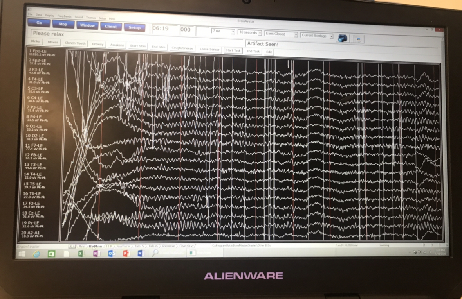
Task: Click the Start Stim button
Action: pyautogui.click(x=137, y=46)
